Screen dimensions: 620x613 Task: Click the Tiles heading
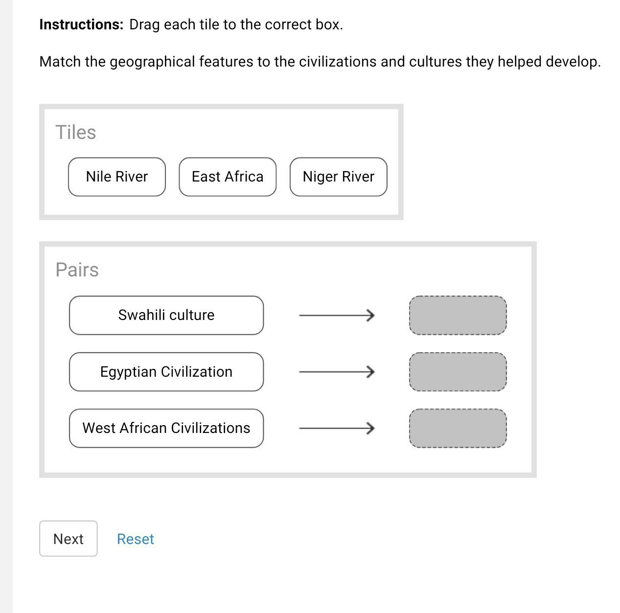coord(75,132)
